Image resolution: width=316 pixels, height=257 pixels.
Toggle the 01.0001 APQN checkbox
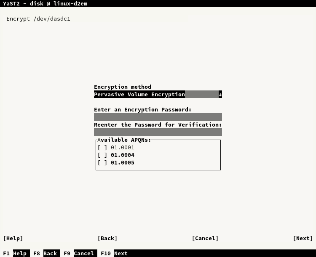[x=102, y=148]
